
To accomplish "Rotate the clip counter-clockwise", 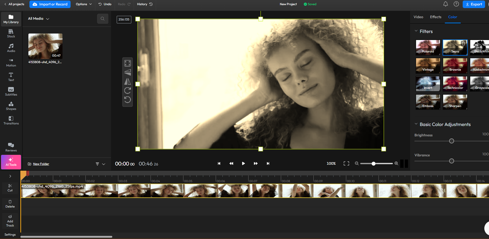I will [x=128, y=100].
